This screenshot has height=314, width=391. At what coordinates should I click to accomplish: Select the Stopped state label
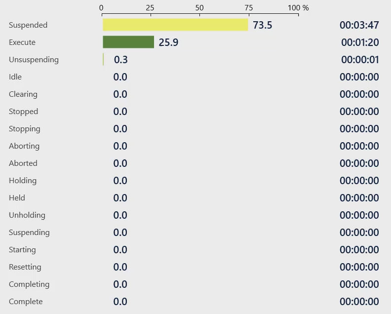pyautogui.click(x=23, y=112)
